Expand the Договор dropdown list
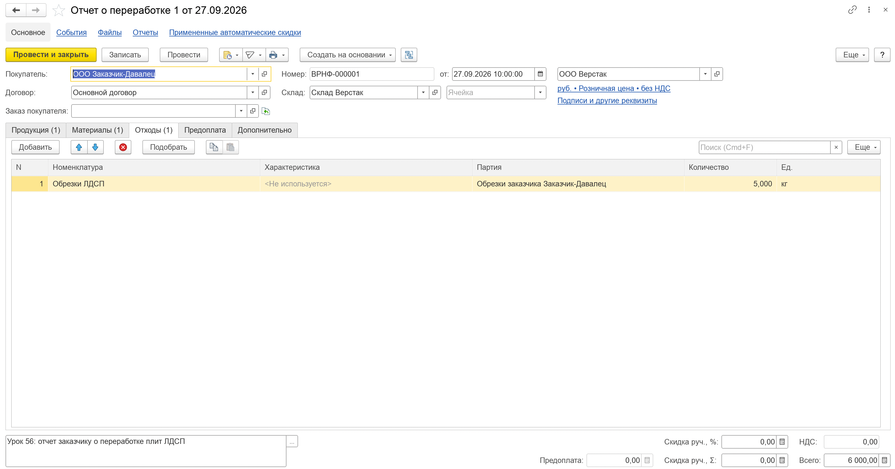This screenshot has width=895, height=469. click(x=253, y=92)
